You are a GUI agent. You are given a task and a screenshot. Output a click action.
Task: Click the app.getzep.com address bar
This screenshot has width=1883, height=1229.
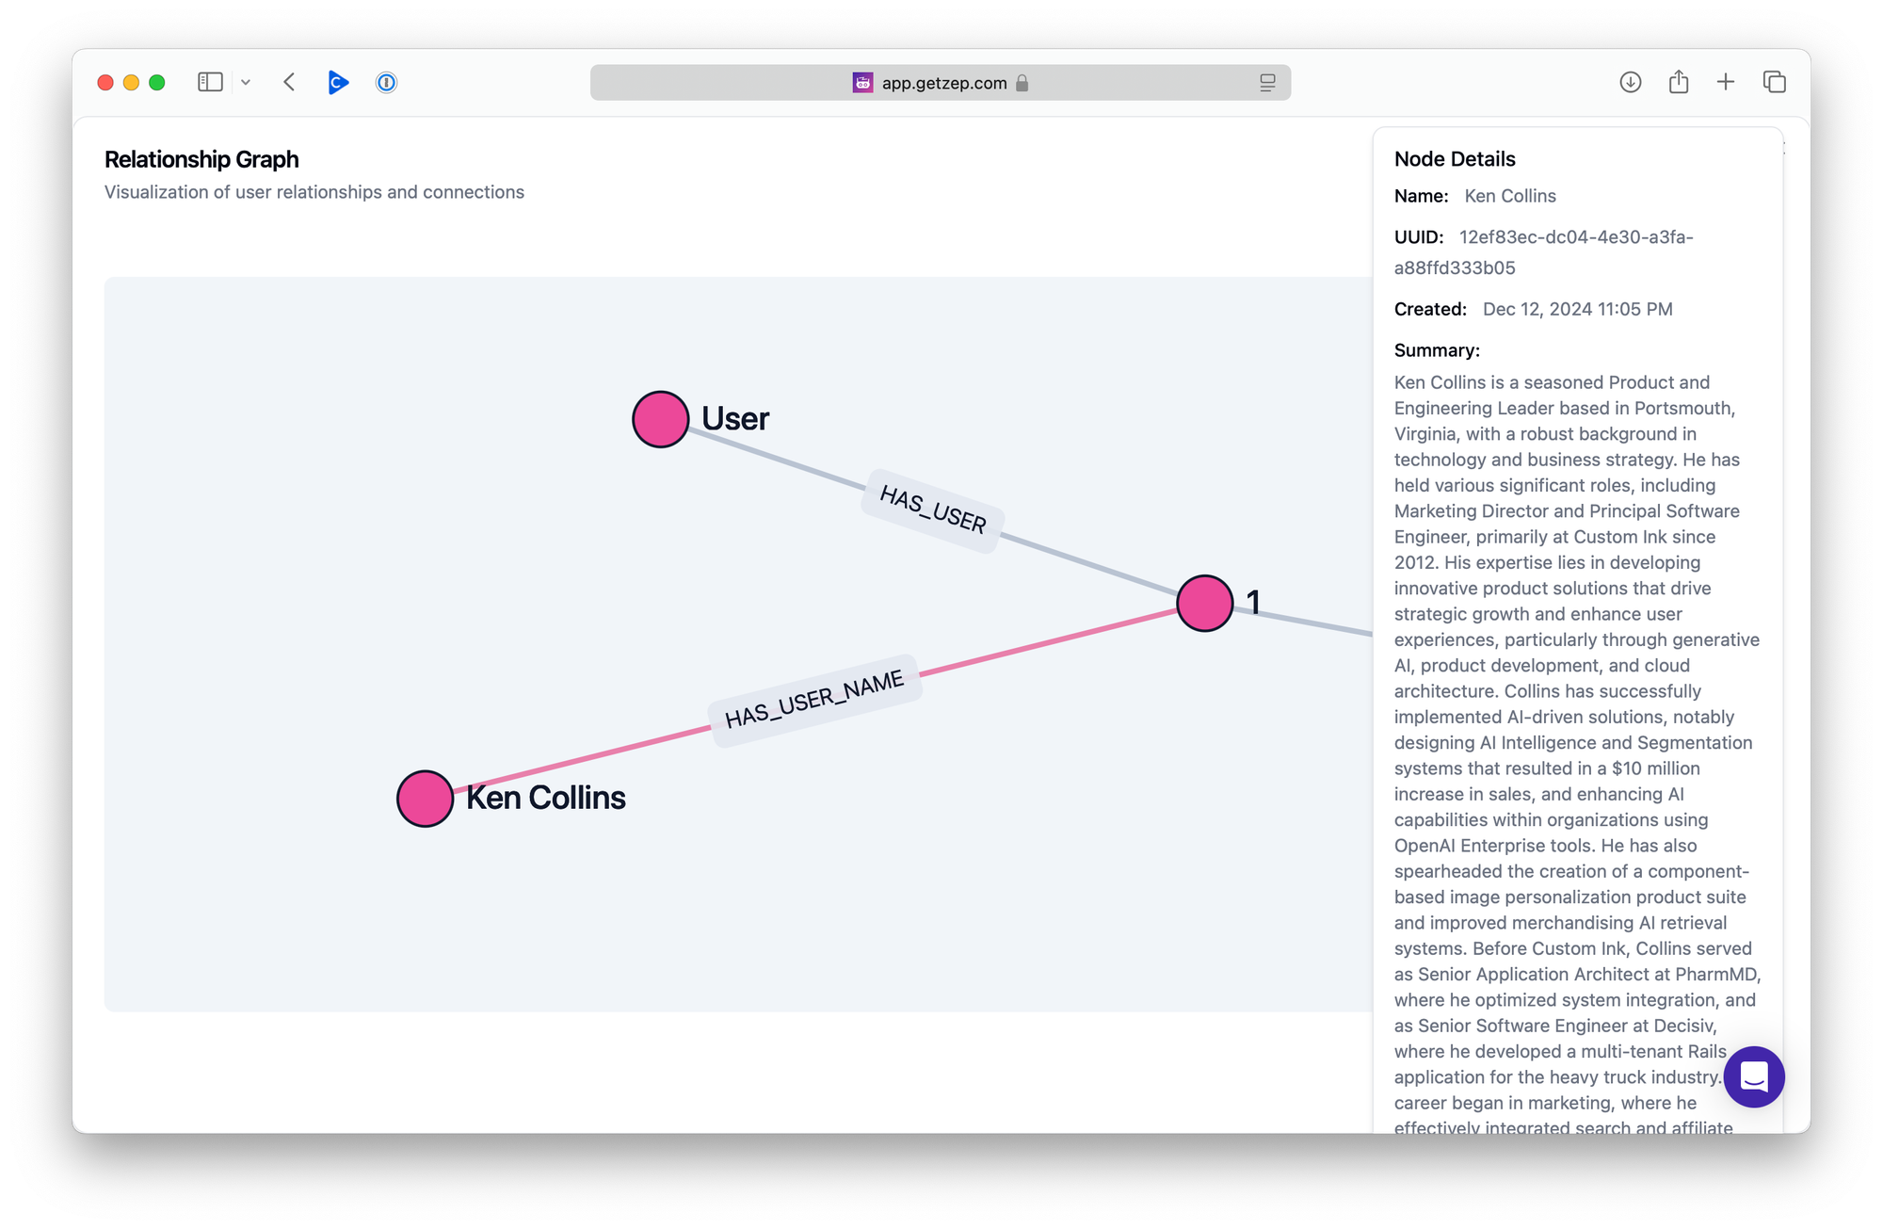(x=940, y=83)
